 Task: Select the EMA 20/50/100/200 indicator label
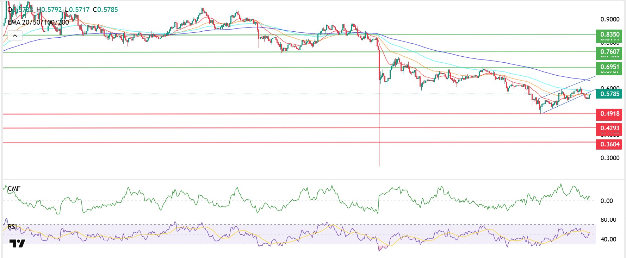tap(38, 22)
